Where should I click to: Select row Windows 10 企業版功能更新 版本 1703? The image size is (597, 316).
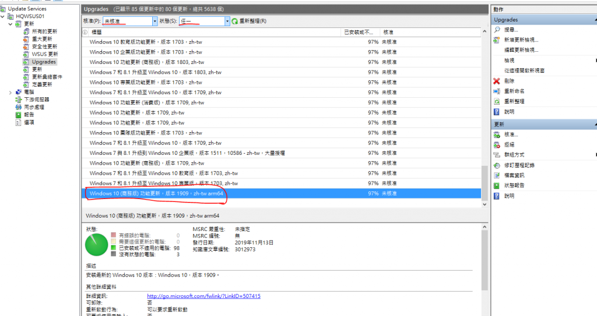[282, 52]
